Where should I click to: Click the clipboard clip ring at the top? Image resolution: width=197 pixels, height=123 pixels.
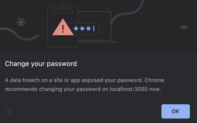(x=63, y=6)
